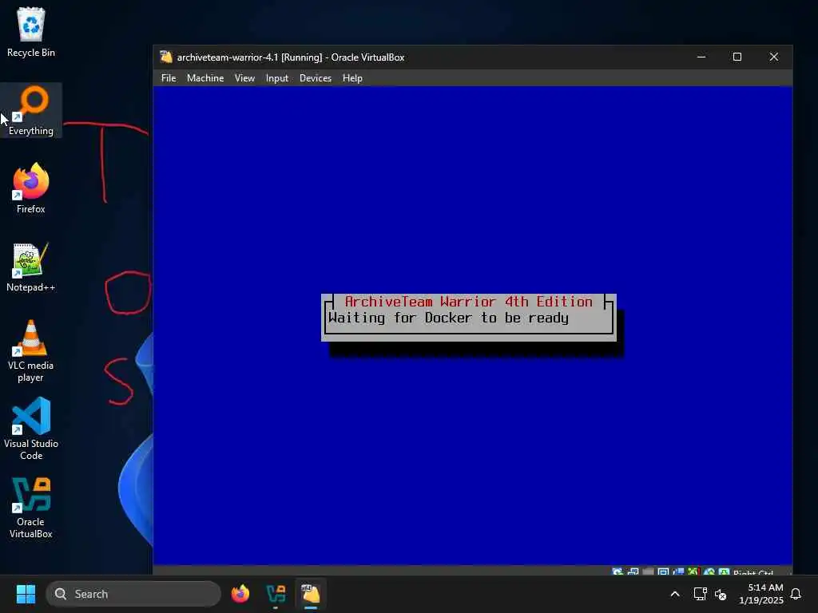Image resolution: width=818 pixels, height=613 pixels.
Task: Maximize the archiveteam-warrior VM window
Action: (737, 57)
